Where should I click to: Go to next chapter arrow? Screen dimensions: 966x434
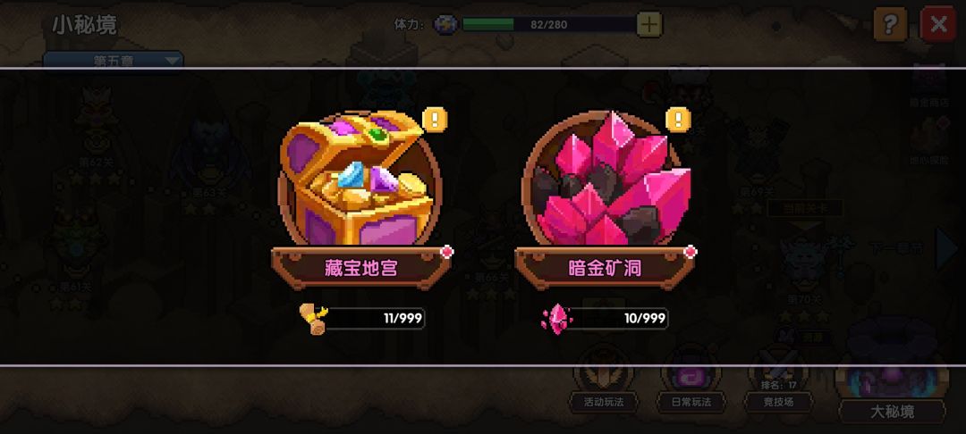[x=946, y=249]
